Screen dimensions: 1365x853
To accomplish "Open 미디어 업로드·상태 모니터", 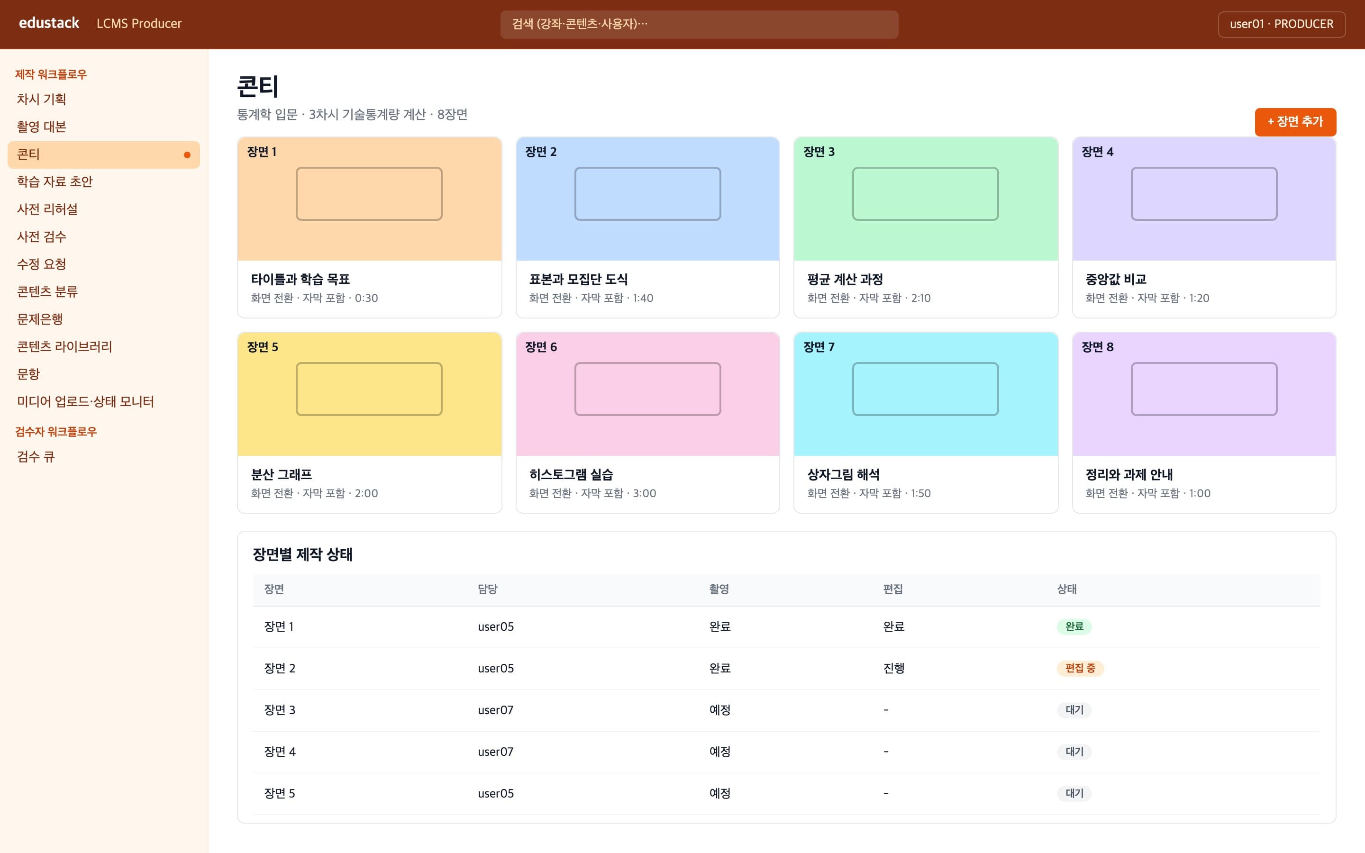I will coord(104,402).
